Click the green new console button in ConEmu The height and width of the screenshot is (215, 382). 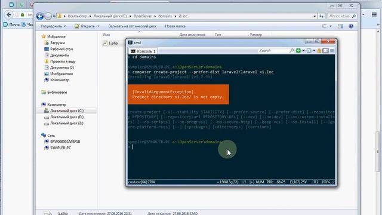[298, 51]
